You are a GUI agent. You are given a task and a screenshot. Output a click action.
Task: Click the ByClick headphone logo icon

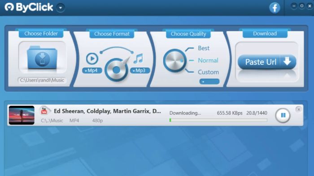[x=9, y=7]
